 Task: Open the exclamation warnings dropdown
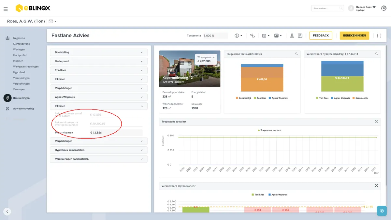point(238,36)
